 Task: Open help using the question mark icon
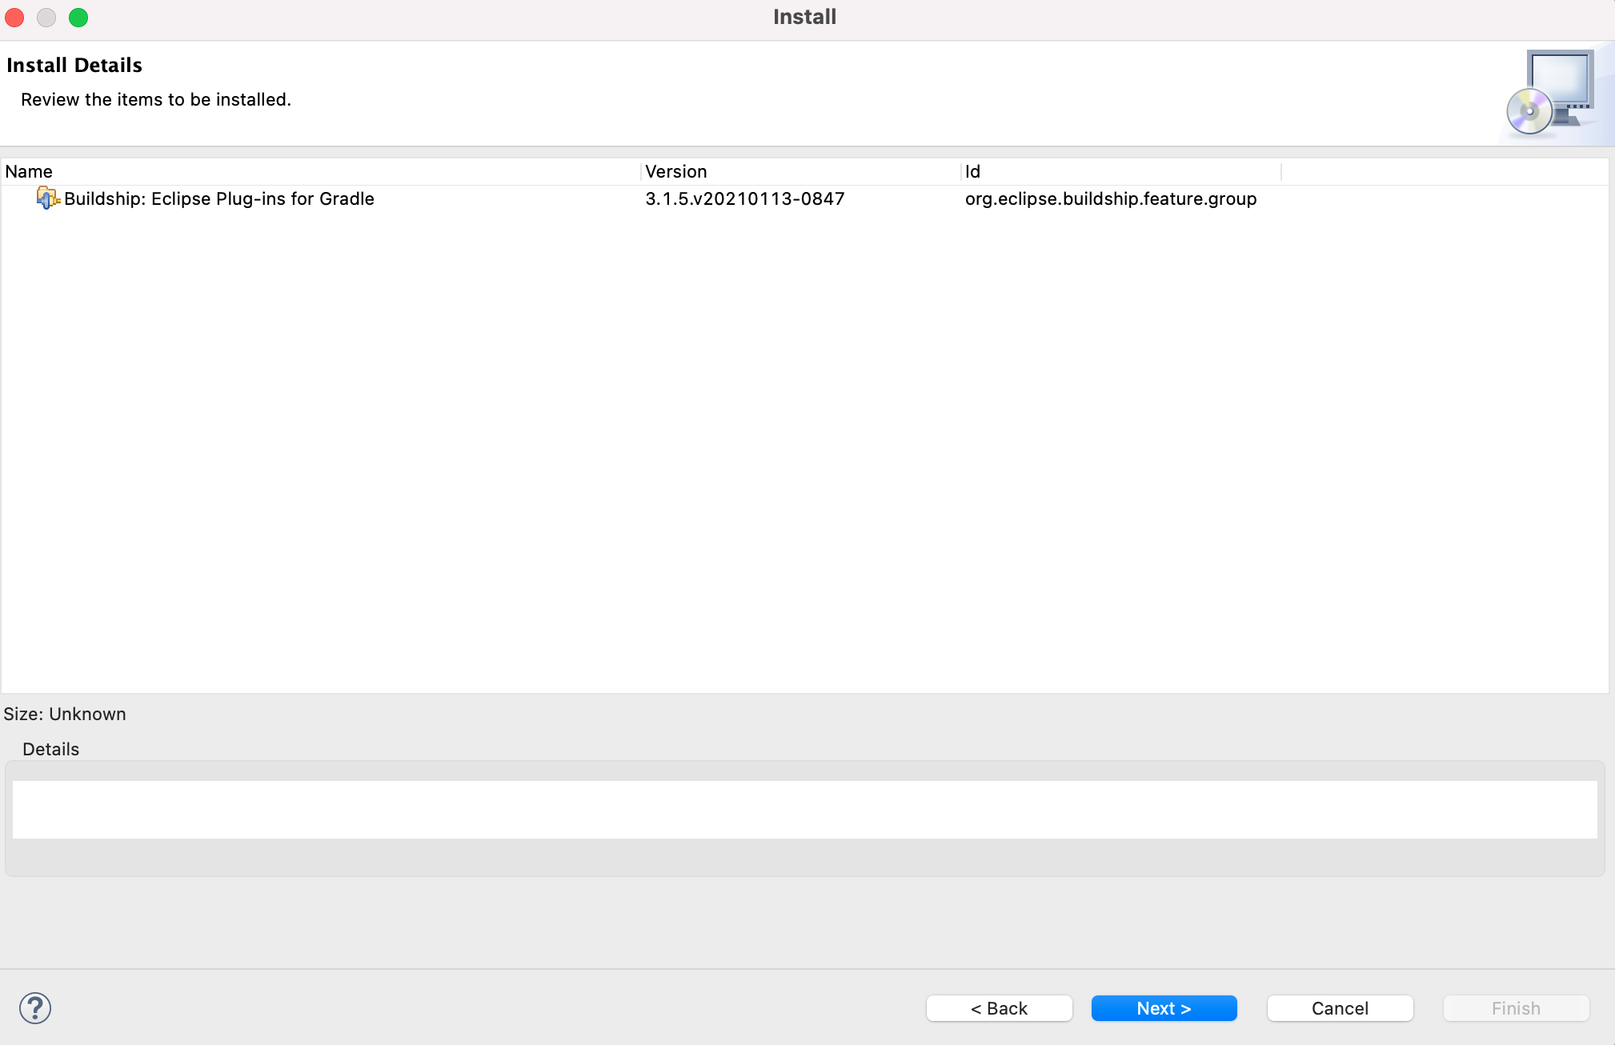[34, 1008]
